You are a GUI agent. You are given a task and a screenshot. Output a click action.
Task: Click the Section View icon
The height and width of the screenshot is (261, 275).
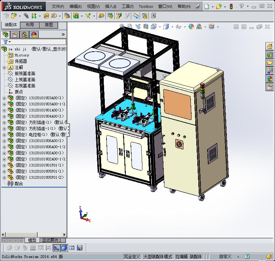point(146,27)
